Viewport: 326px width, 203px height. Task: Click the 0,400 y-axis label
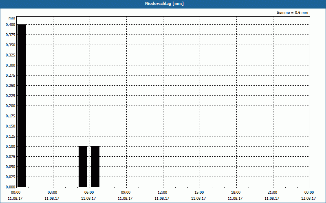11,25
